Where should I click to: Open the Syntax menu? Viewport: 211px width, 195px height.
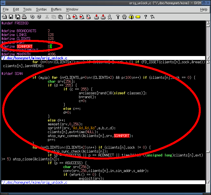(41, 9)
